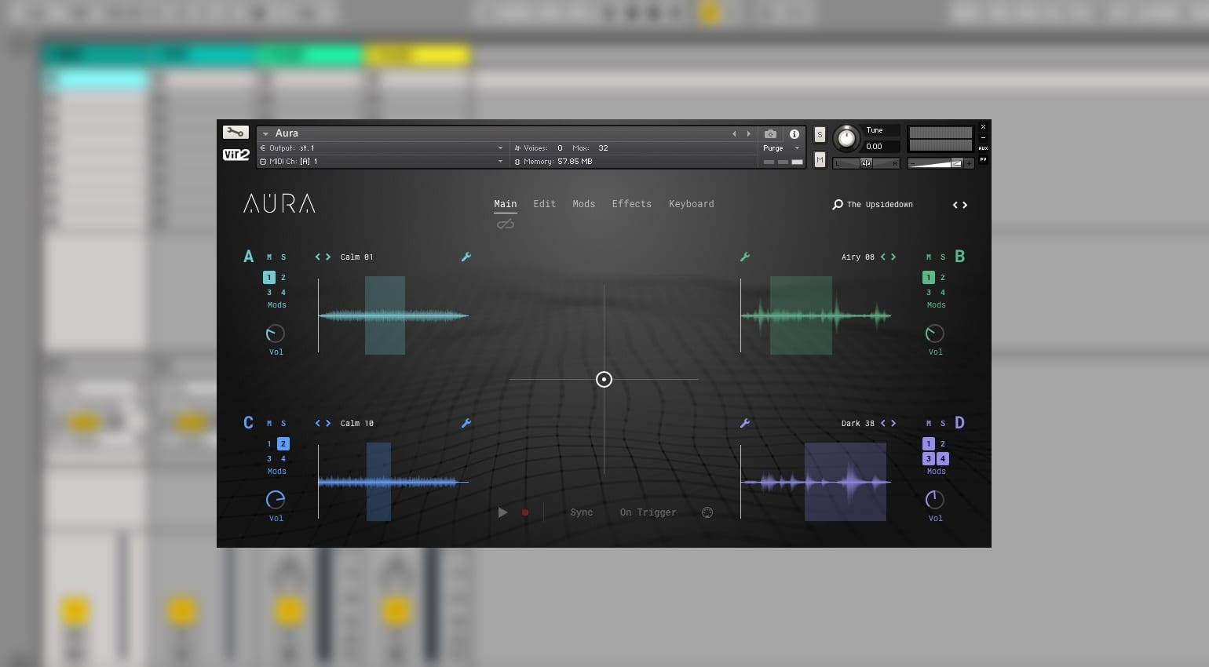Click the randomize dice icon near On Trigger
The width and height of the screenshot is (1209, 667).
point(707,512)
